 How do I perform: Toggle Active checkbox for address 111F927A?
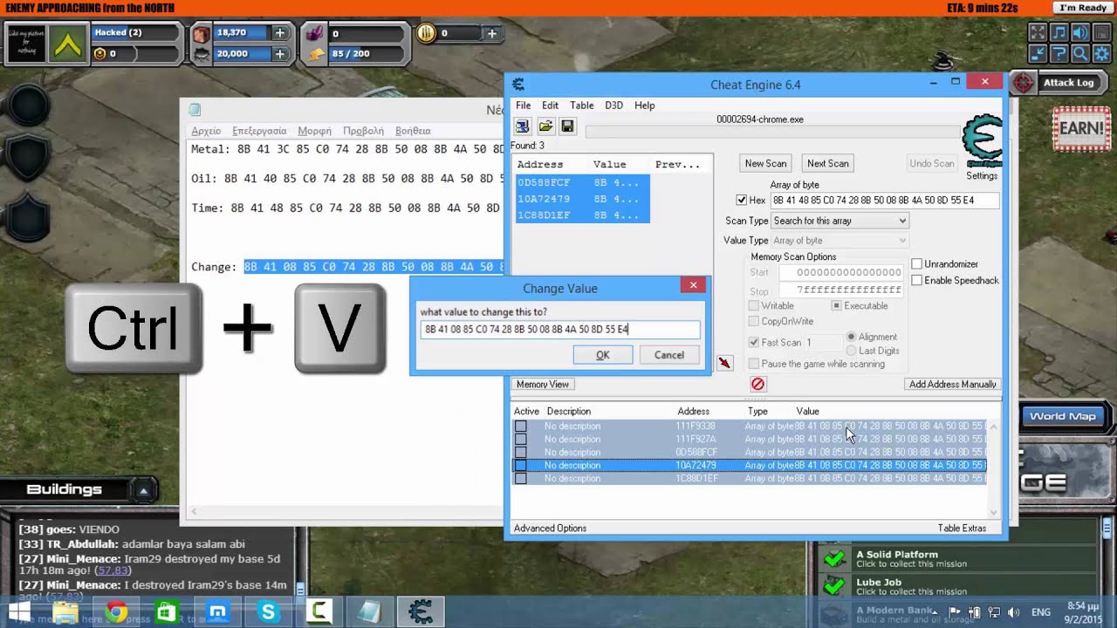point(520,440)
